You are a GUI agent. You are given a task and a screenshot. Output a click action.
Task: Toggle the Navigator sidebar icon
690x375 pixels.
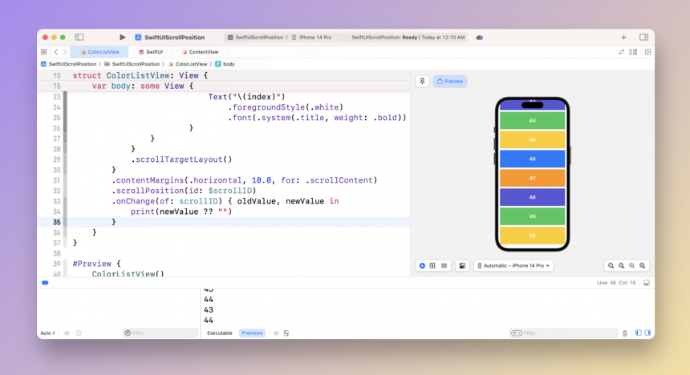(79, 37)
